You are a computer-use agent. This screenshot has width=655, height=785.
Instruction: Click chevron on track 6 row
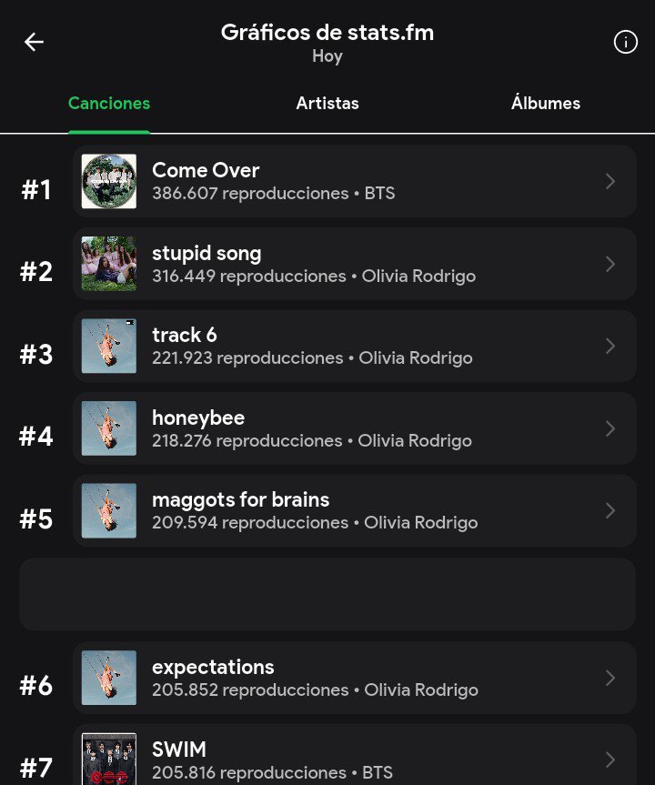point(610,346)
